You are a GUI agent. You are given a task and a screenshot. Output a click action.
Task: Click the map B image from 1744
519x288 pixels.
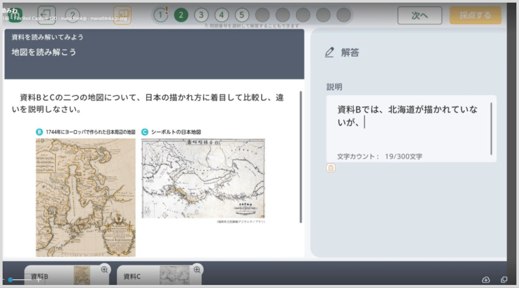click(86, 197)
